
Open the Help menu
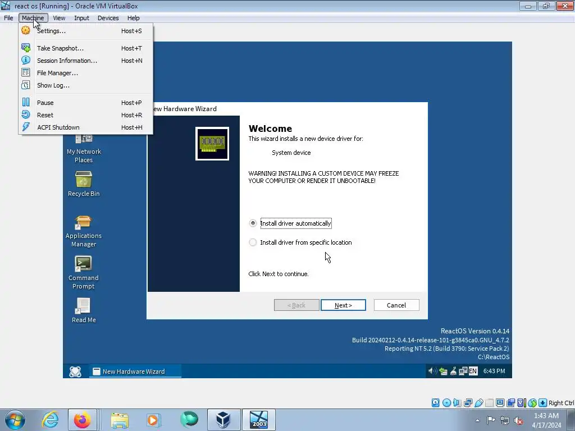134,18
